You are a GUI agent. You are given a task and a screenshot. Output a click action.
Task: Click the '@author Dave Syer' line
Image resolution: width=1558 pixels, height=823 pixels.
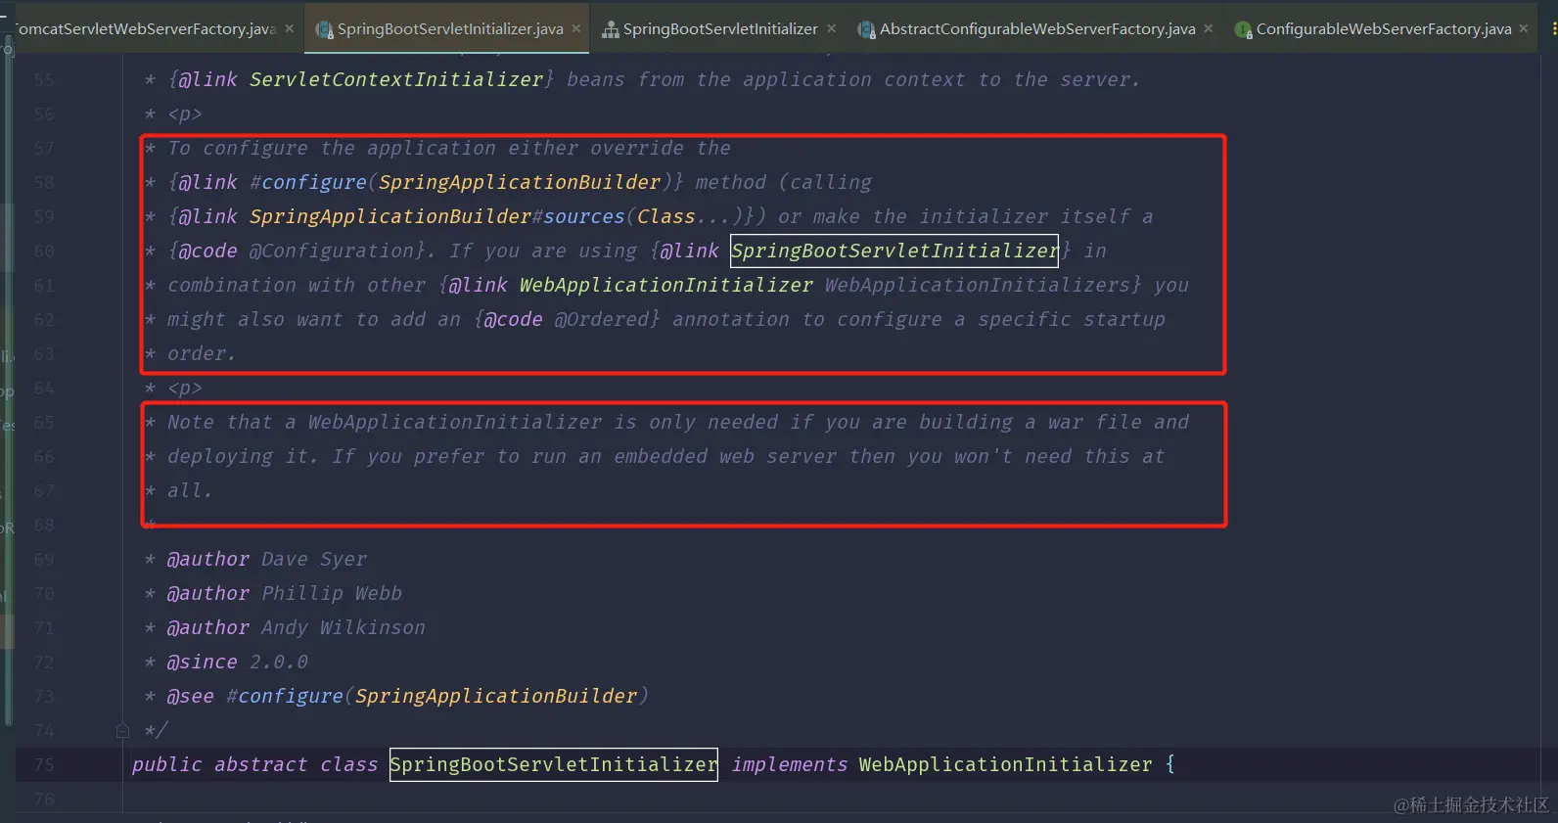coord(267,559)
